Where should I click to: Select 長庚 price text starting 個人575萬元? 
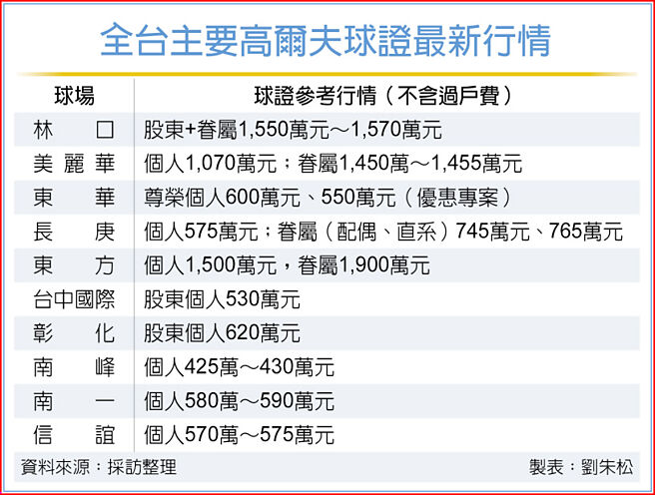click(x=383, y=232)
